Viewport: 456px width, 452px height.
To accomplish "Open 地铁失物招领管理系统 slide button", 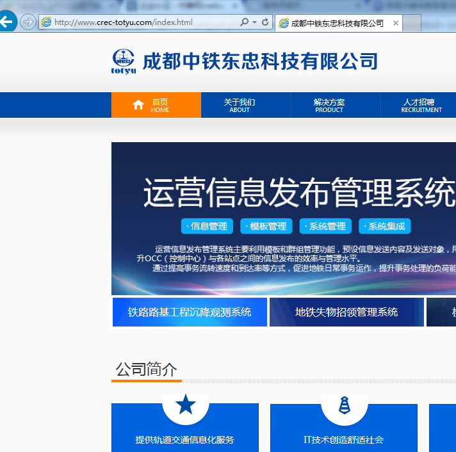I will pos(346,312).
